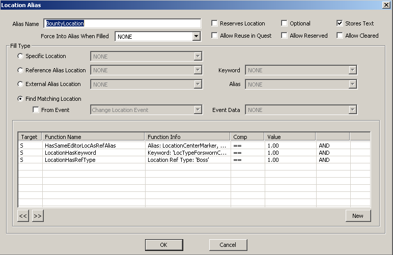Check the From Event checkbox
The width and height of the screenshot is (393, 255).
point(36,110)
